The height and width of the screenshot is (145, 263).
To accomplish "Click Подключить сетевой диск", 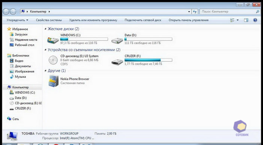I will pos(143,20).
